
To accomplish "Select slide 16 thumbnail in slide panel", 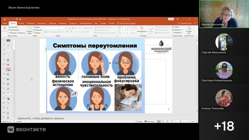I will point(8,113).
